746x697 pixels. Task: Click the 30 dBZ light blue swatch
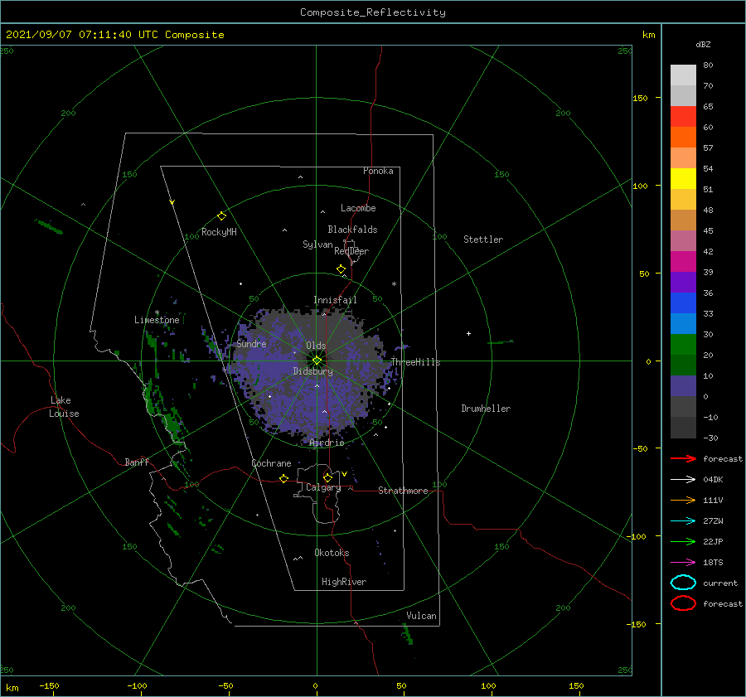coord(683,323)
